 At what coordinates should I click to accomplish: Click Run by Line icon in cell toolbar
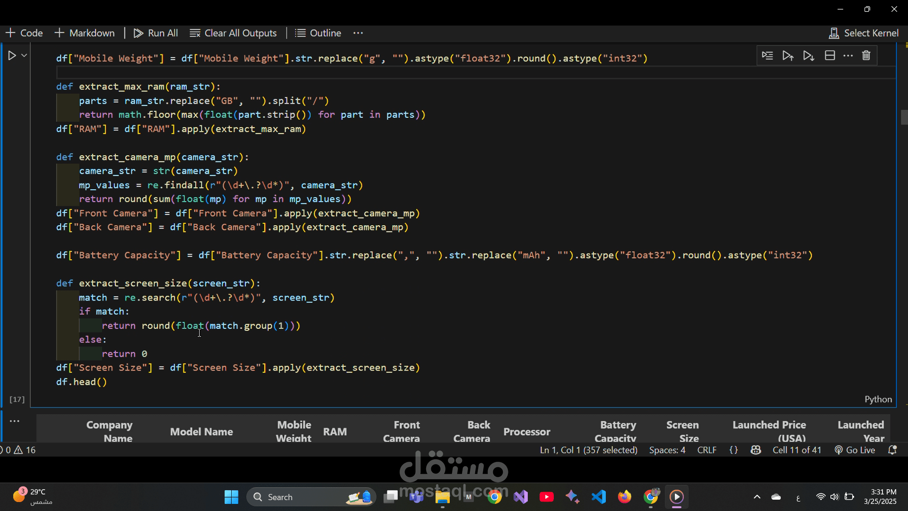pyautogui.click(x=767, y=56)
